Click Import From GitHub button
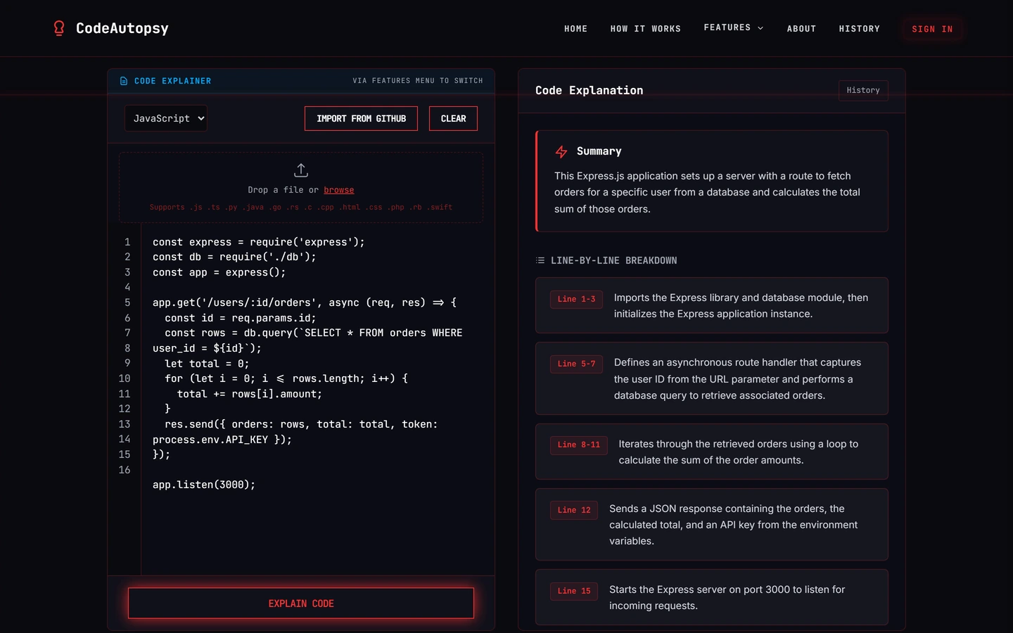The height and width of the screenshot is (633, 1013). (361, 119)
